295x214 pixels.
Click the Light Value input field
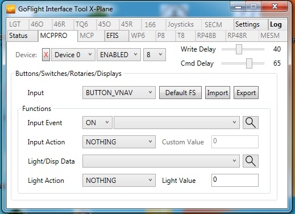pyautogui.click(x=235, y=181)
